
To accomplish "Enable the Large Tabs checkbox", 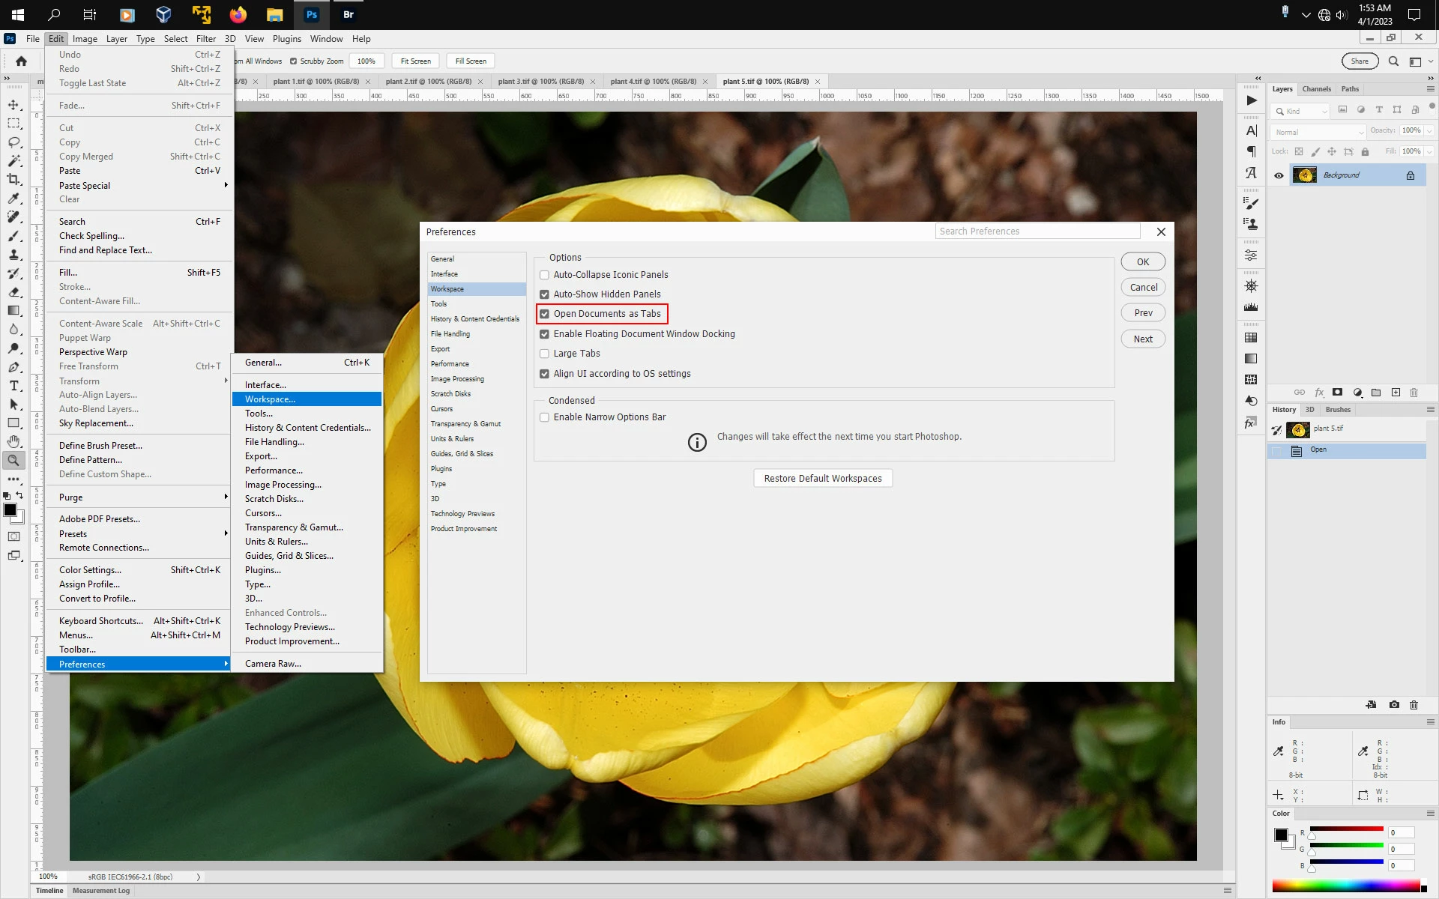I will 545,354.
